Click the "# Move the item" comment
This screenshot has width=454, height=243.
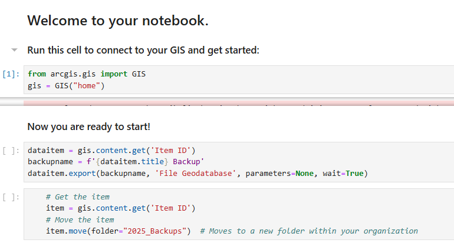[80, 219]
